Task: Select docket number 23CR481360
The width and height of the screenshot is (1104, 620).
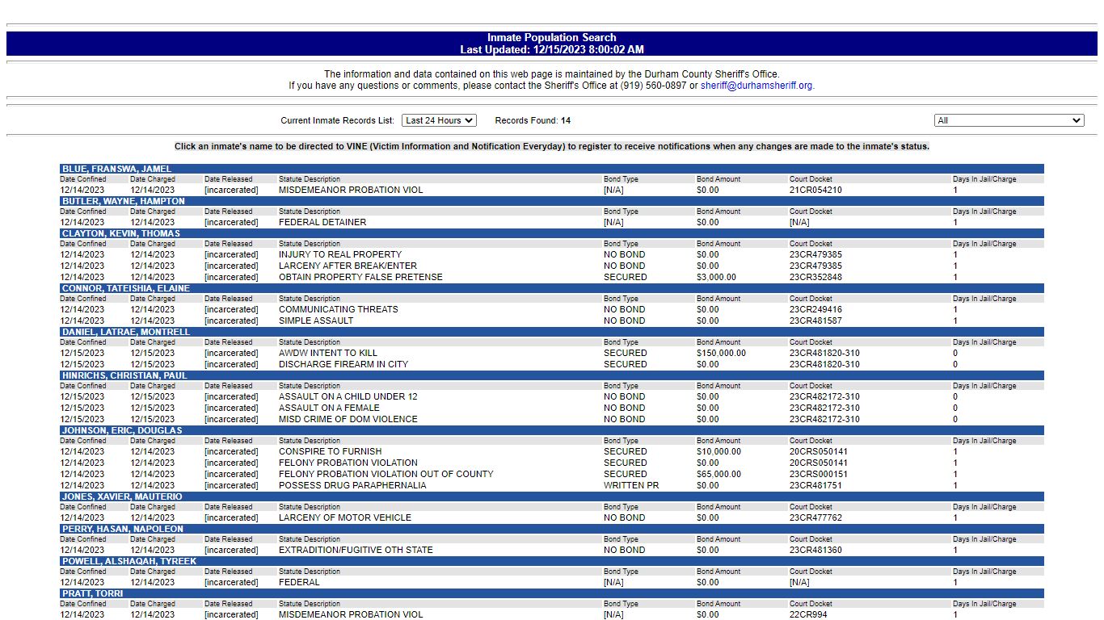Action: pyautogui.click(x=815, y=550)
